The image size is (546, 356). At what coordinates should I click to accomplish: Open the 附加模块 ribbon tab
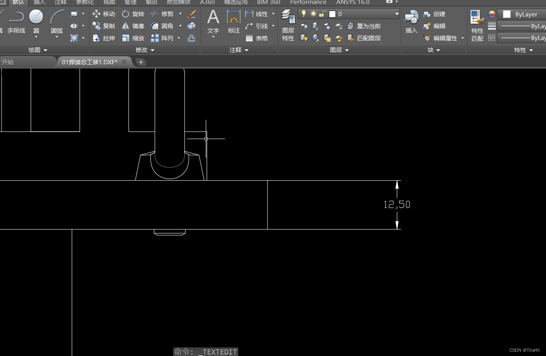tap(179, 2)
